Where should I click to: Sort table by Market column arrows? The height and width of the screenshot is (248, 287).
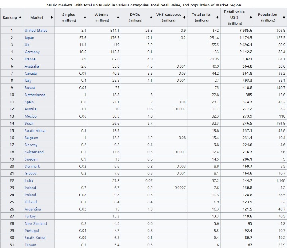pyautogui.click(x=51, y=17)
